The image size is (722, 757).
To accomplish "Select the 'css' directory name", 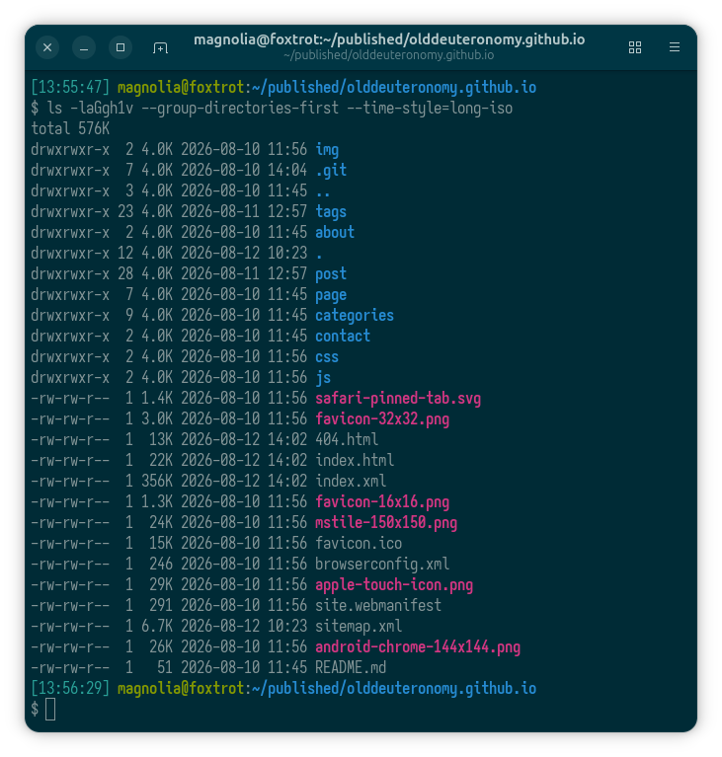I will click(327, 356).
